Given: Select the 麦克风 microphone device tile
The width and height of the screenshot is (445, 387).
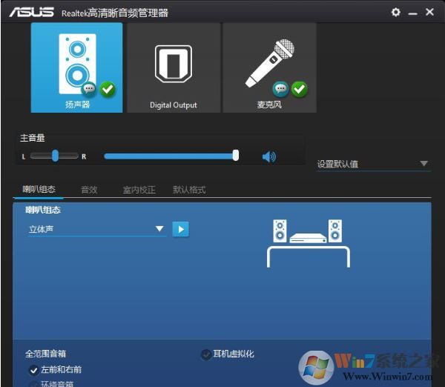Looking at the screenshot, I should [x=270, y=67].
